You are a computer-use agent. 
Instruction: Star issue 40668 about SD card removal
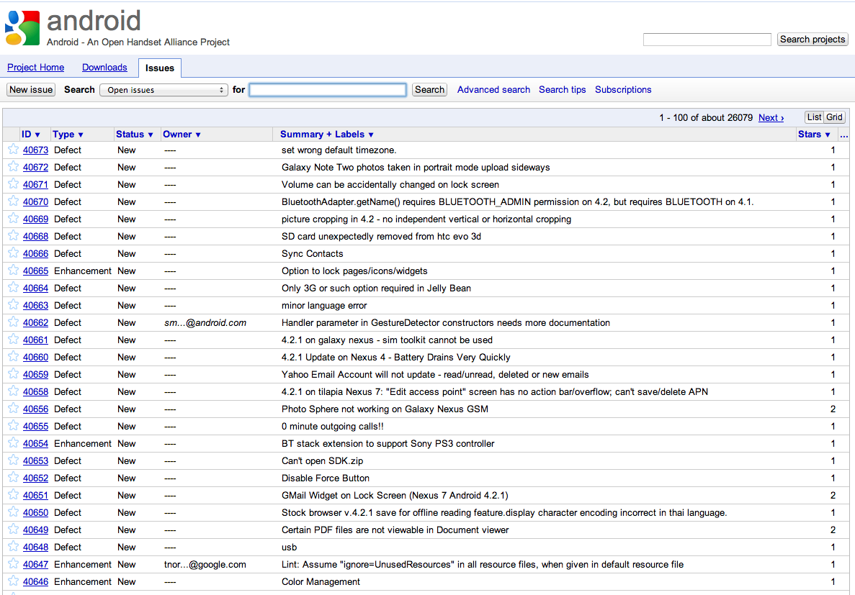click(13, 236)
